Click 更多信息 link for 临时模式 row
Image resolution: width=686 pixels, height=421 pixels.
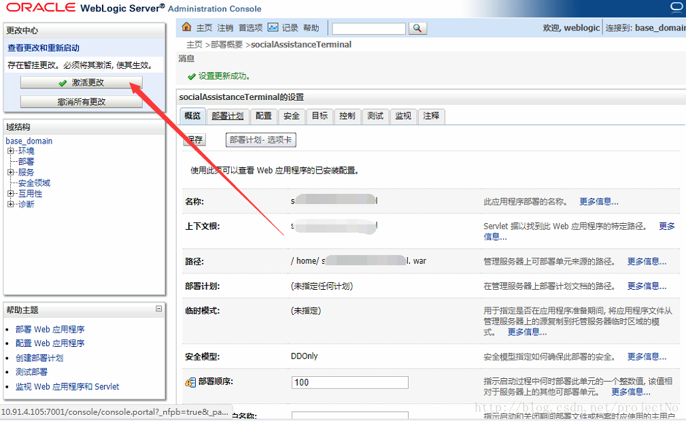(x=527, y=332)
